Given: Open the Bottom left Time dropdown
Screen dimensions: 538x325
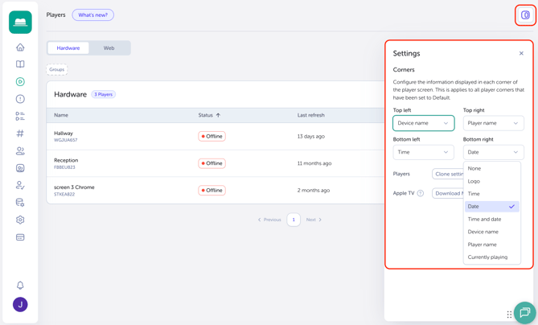Looking at the screenshot, I should (423, 152).
